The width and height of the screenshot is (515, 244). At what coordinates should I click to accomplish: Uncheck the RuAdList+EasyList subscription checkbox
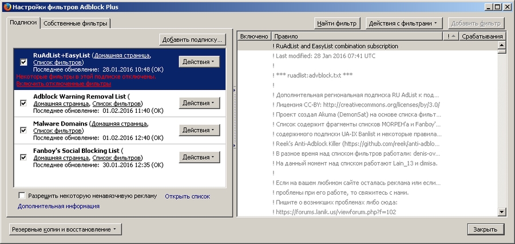click(23, 62)
